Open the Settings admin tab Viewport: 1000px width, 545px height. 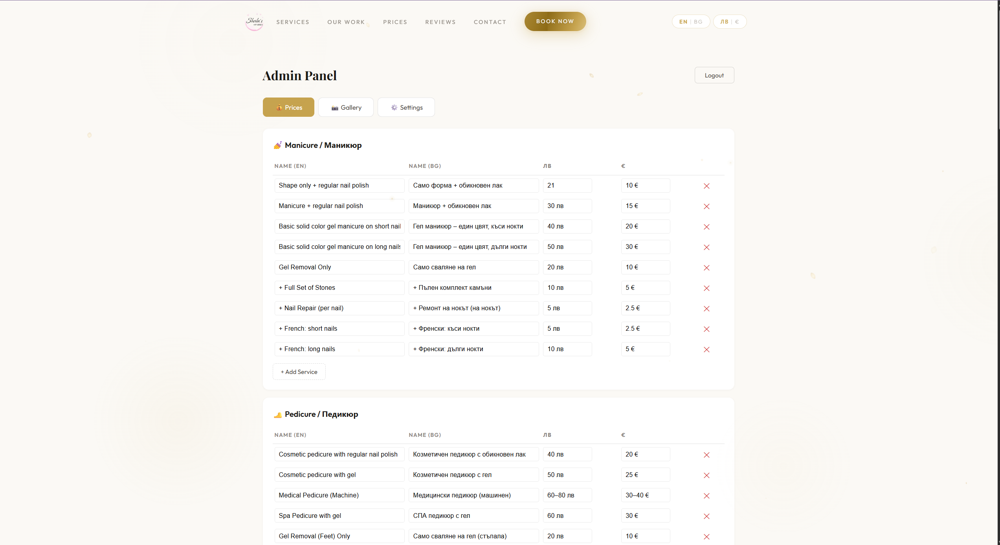click(x=406, y=107)
